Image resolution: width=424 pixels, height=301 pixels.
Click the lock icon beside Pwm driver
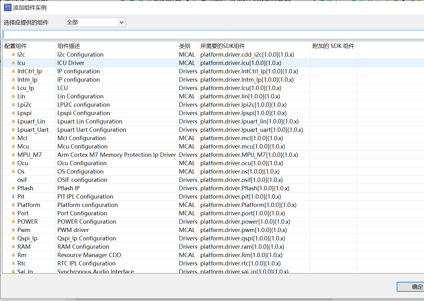[x=12, y=230]
